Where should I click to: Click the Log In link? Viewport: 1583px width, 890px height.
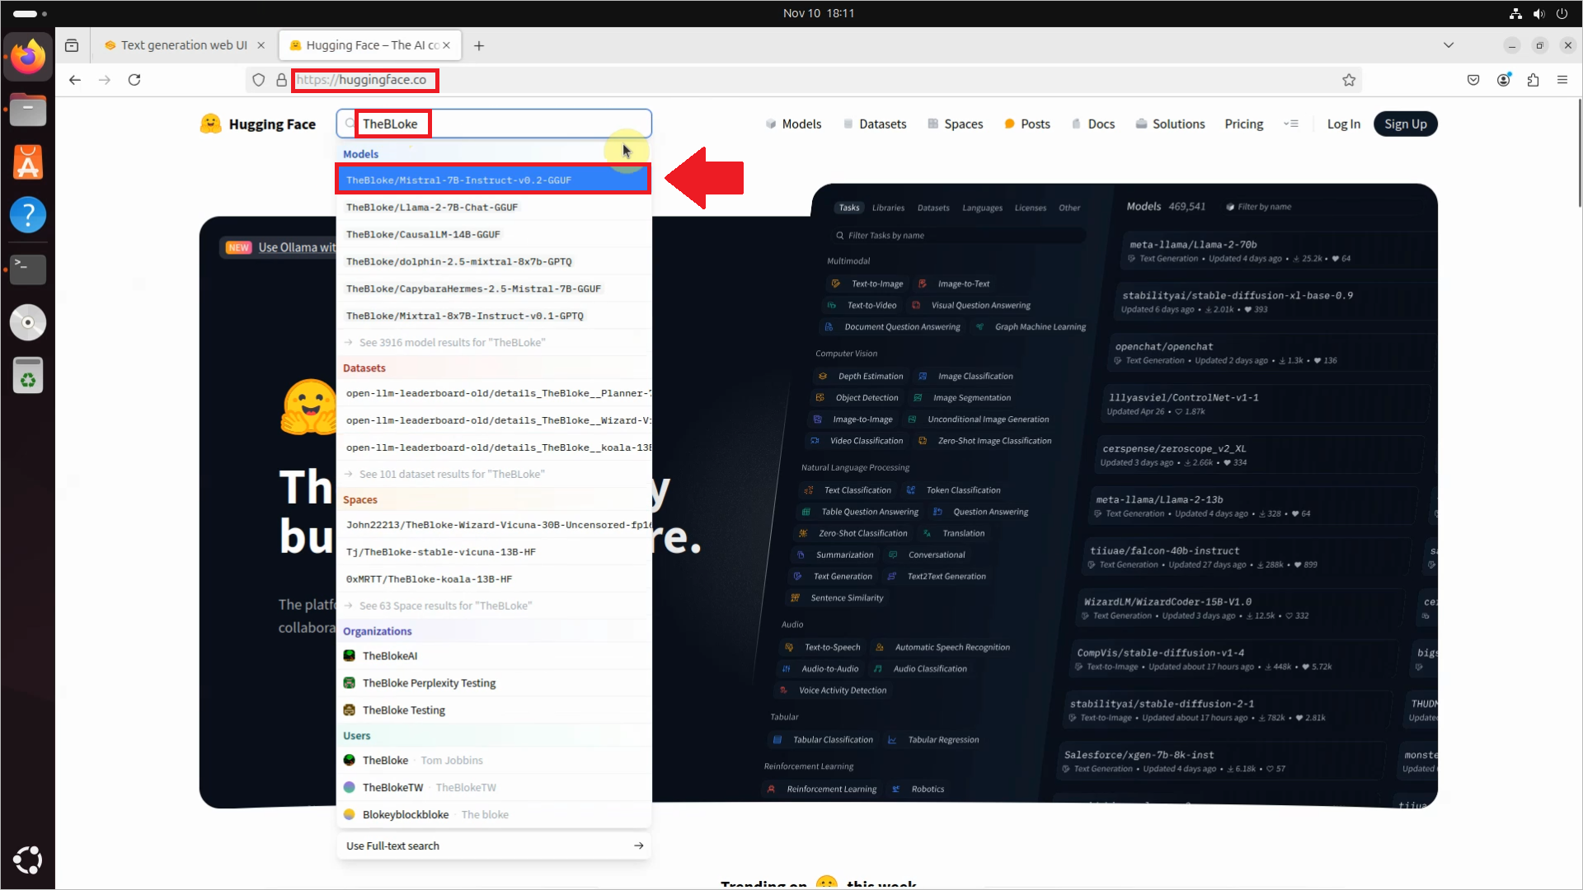pyautogui.click(x=1343, y=124)
